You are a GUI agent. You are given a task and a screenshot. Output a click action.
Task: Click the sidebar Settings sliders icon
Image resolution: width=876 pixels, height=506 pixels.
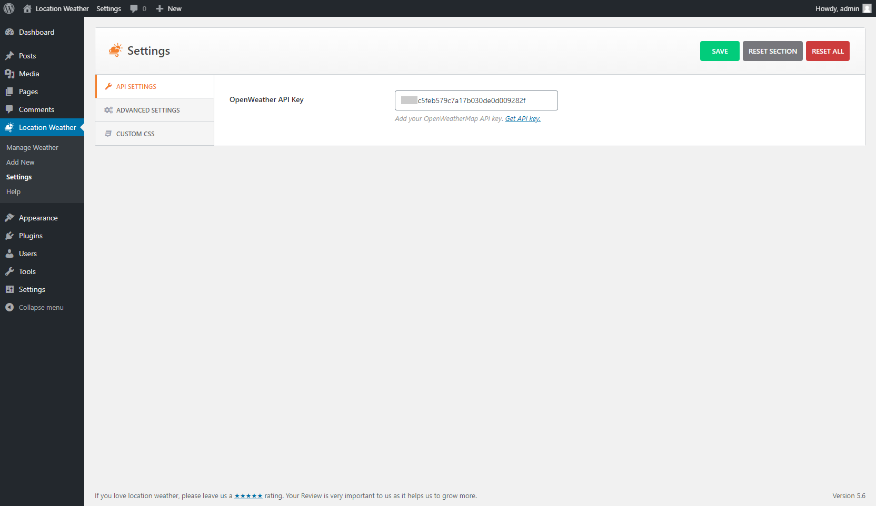pos(9,289)
